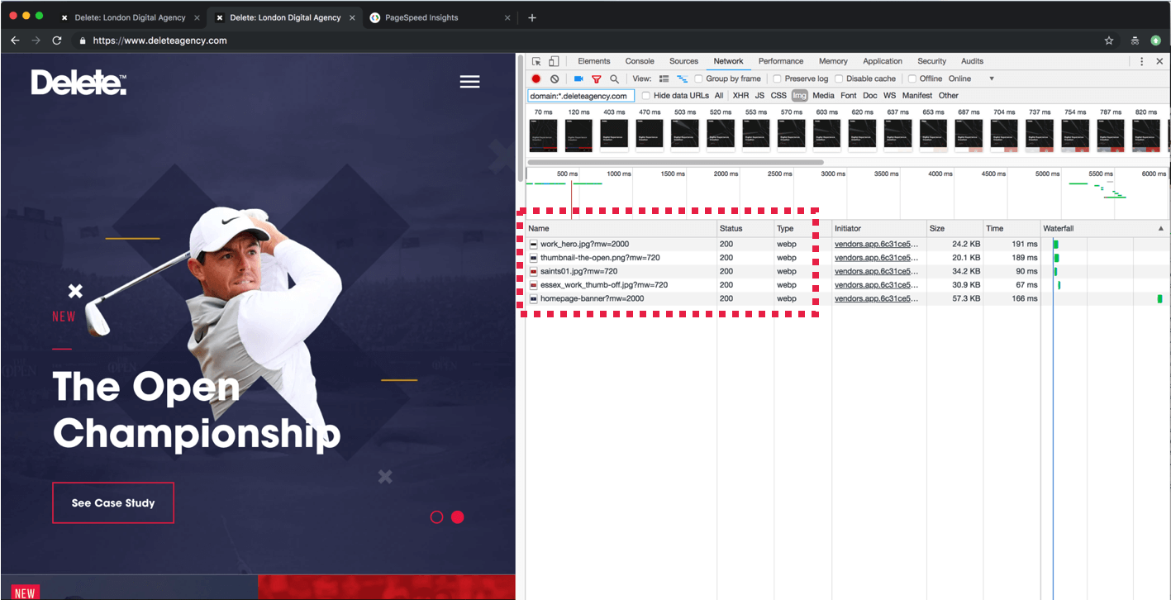1171x600 pixels.
Task: Open the screenshot capture camera icon
Action: tap(578, 79)
